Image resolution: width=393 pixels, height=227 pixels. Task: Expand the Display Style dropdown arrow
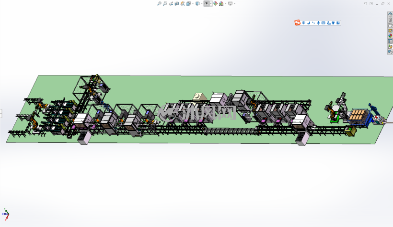click(x=201, y=3)
